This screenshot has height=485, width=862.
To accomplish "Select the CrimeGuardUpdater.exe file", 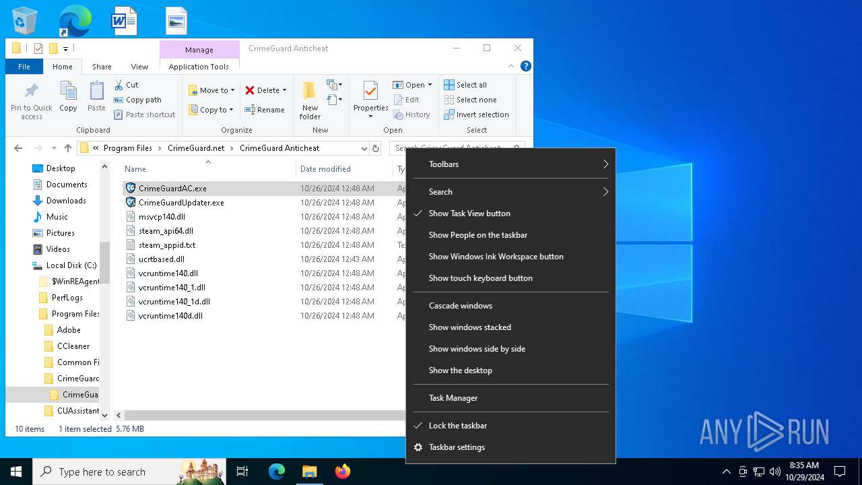I will click(181, 203).
